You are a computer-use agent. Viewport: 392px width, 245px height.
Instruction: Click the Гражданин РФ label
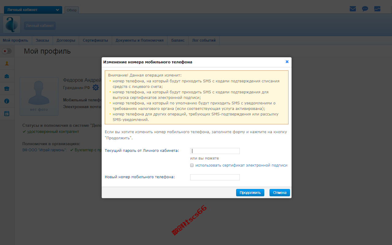click(77, 88)
